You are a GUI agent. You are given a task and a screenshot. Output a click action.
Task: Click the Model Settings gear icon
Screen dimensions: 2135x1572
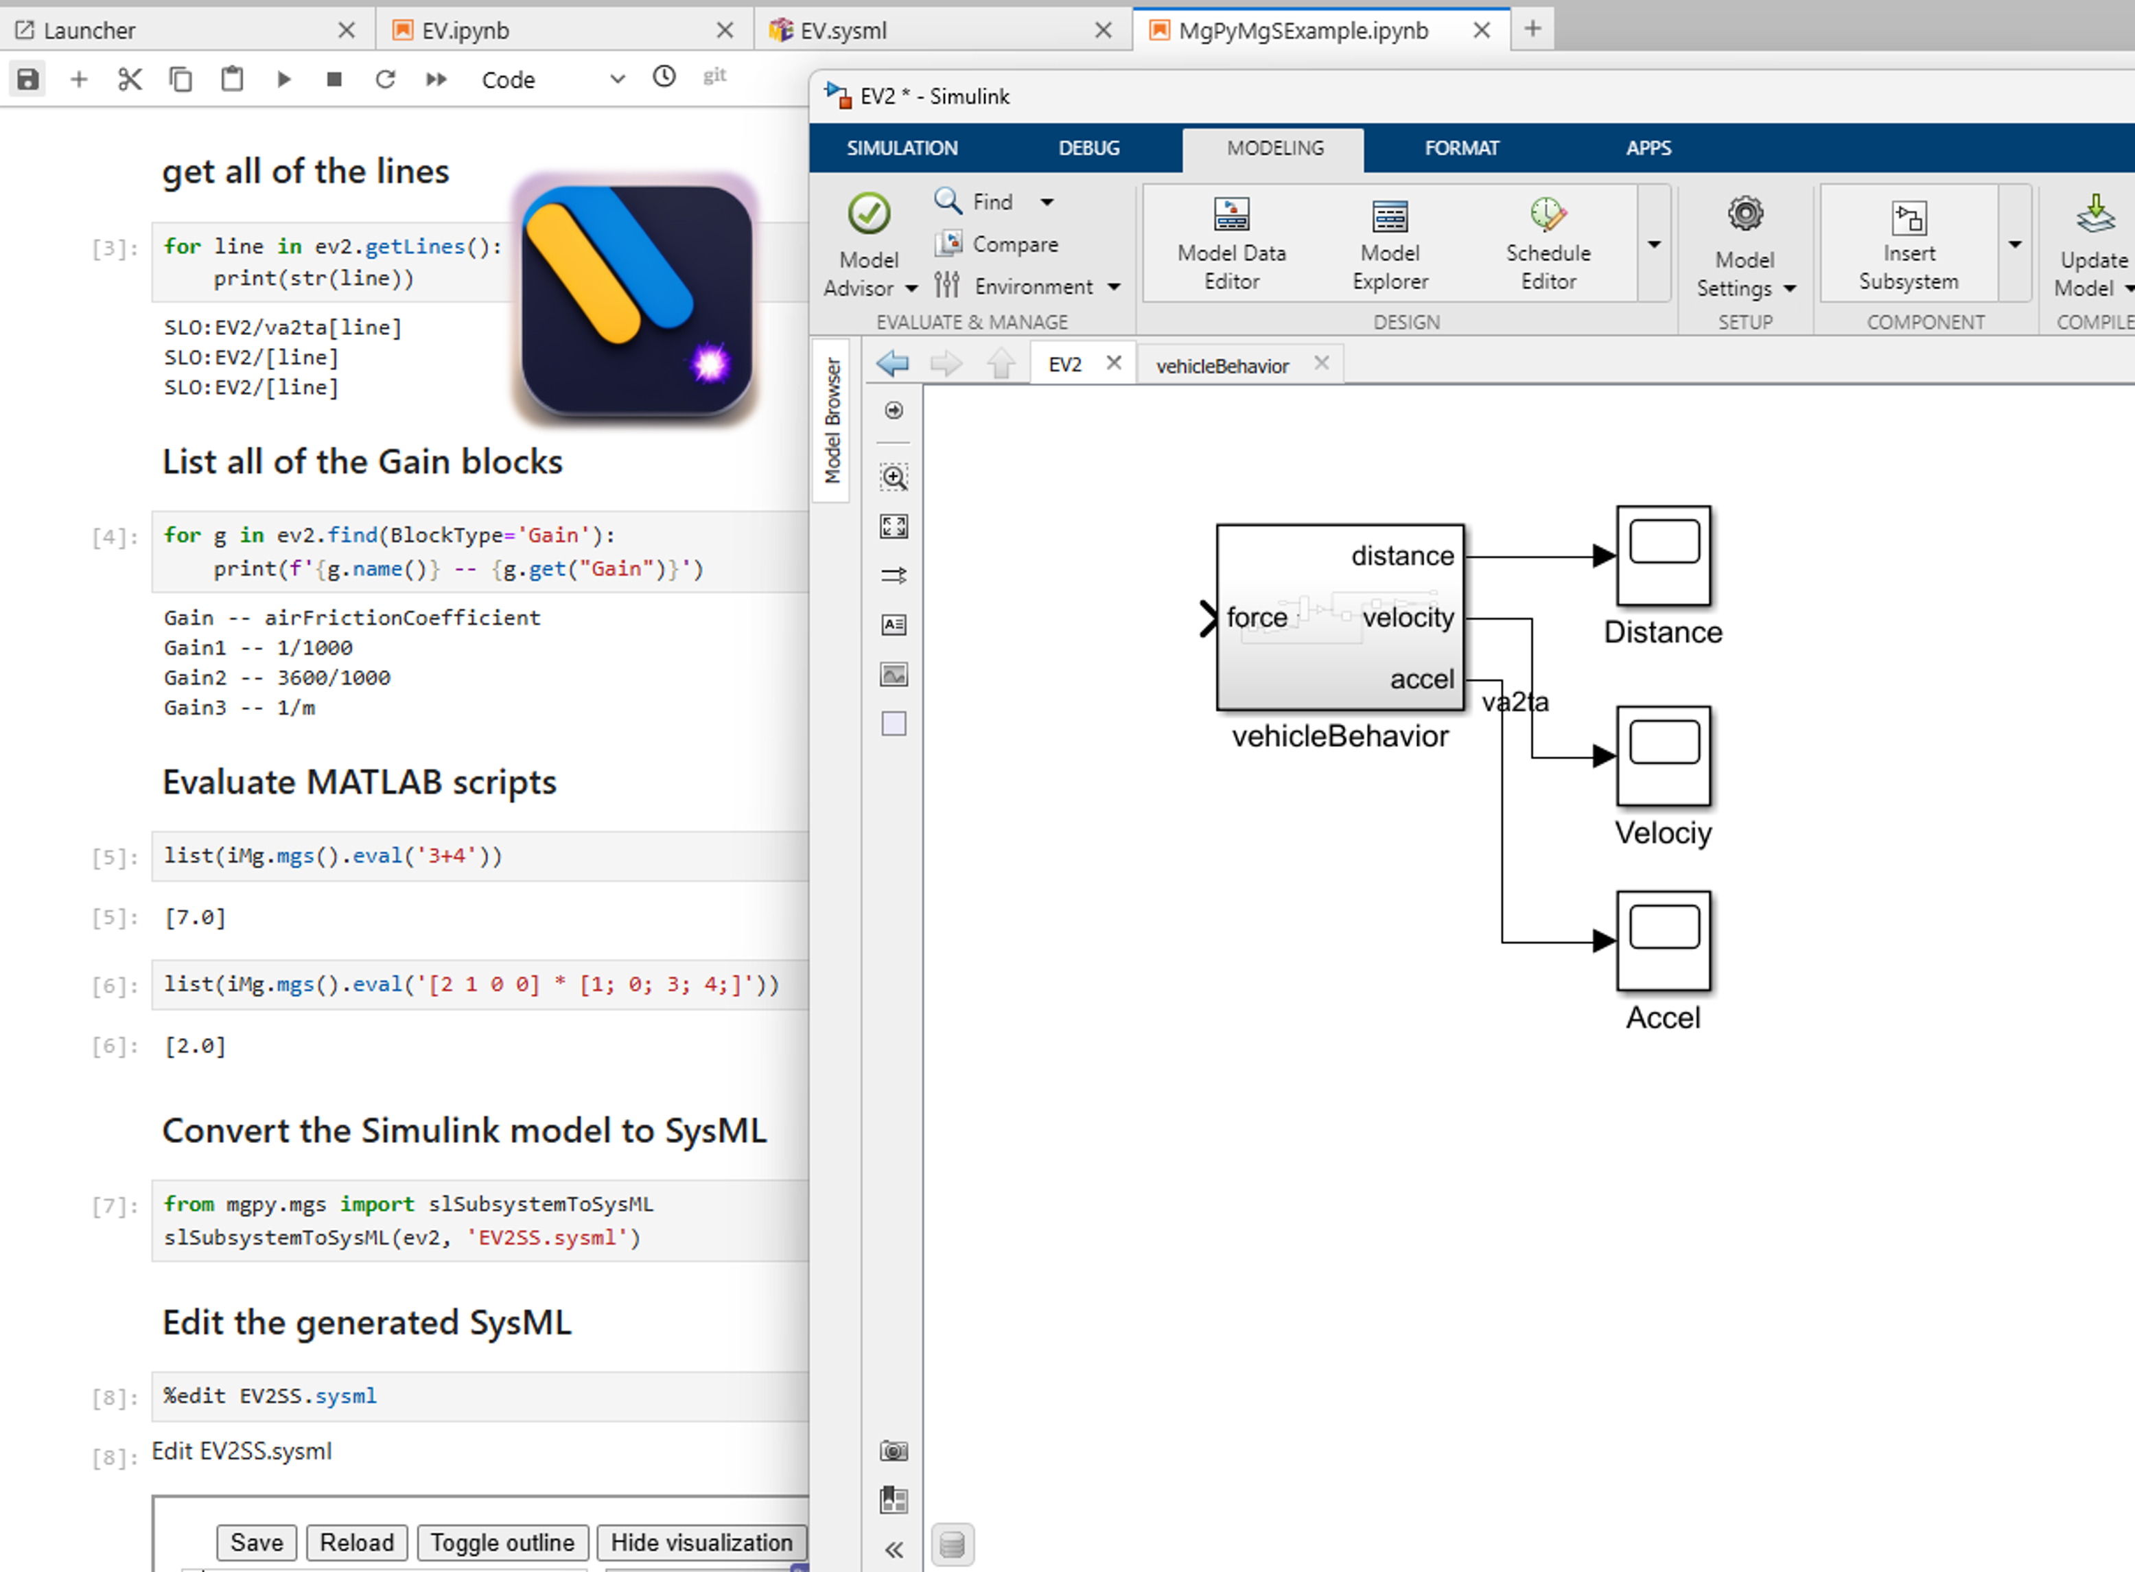click(x=1745, y=215)
